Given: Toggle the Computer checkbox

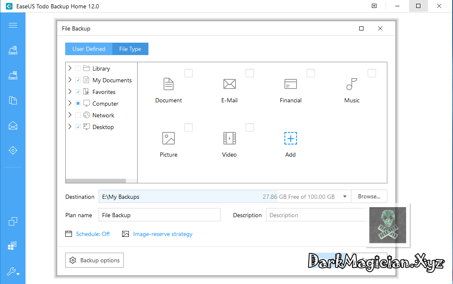Looking at the screenshot, I should [78, 103].
